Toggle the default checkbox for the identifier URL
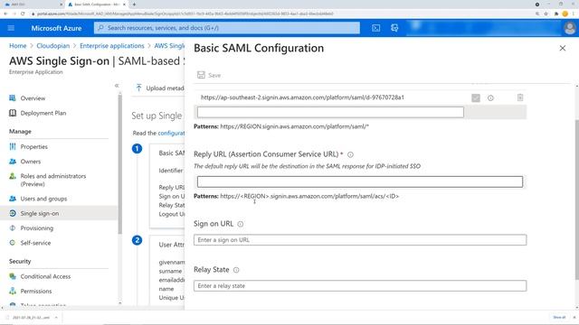Viewport: 579px width, 325px height. coord(476,97)
